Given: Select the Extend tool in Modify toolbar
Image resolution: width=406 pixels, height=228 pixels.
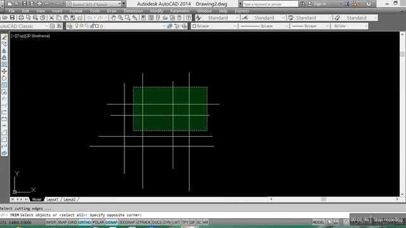Looking at the screenshot, I should (4, 106).
